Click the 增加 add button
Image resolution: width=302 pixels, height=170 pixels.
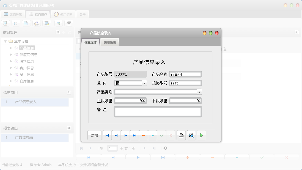click(94, 135)
